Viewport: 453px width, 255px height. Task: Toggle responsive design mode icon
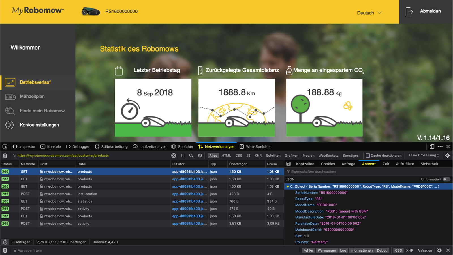(x=432, y=146)
